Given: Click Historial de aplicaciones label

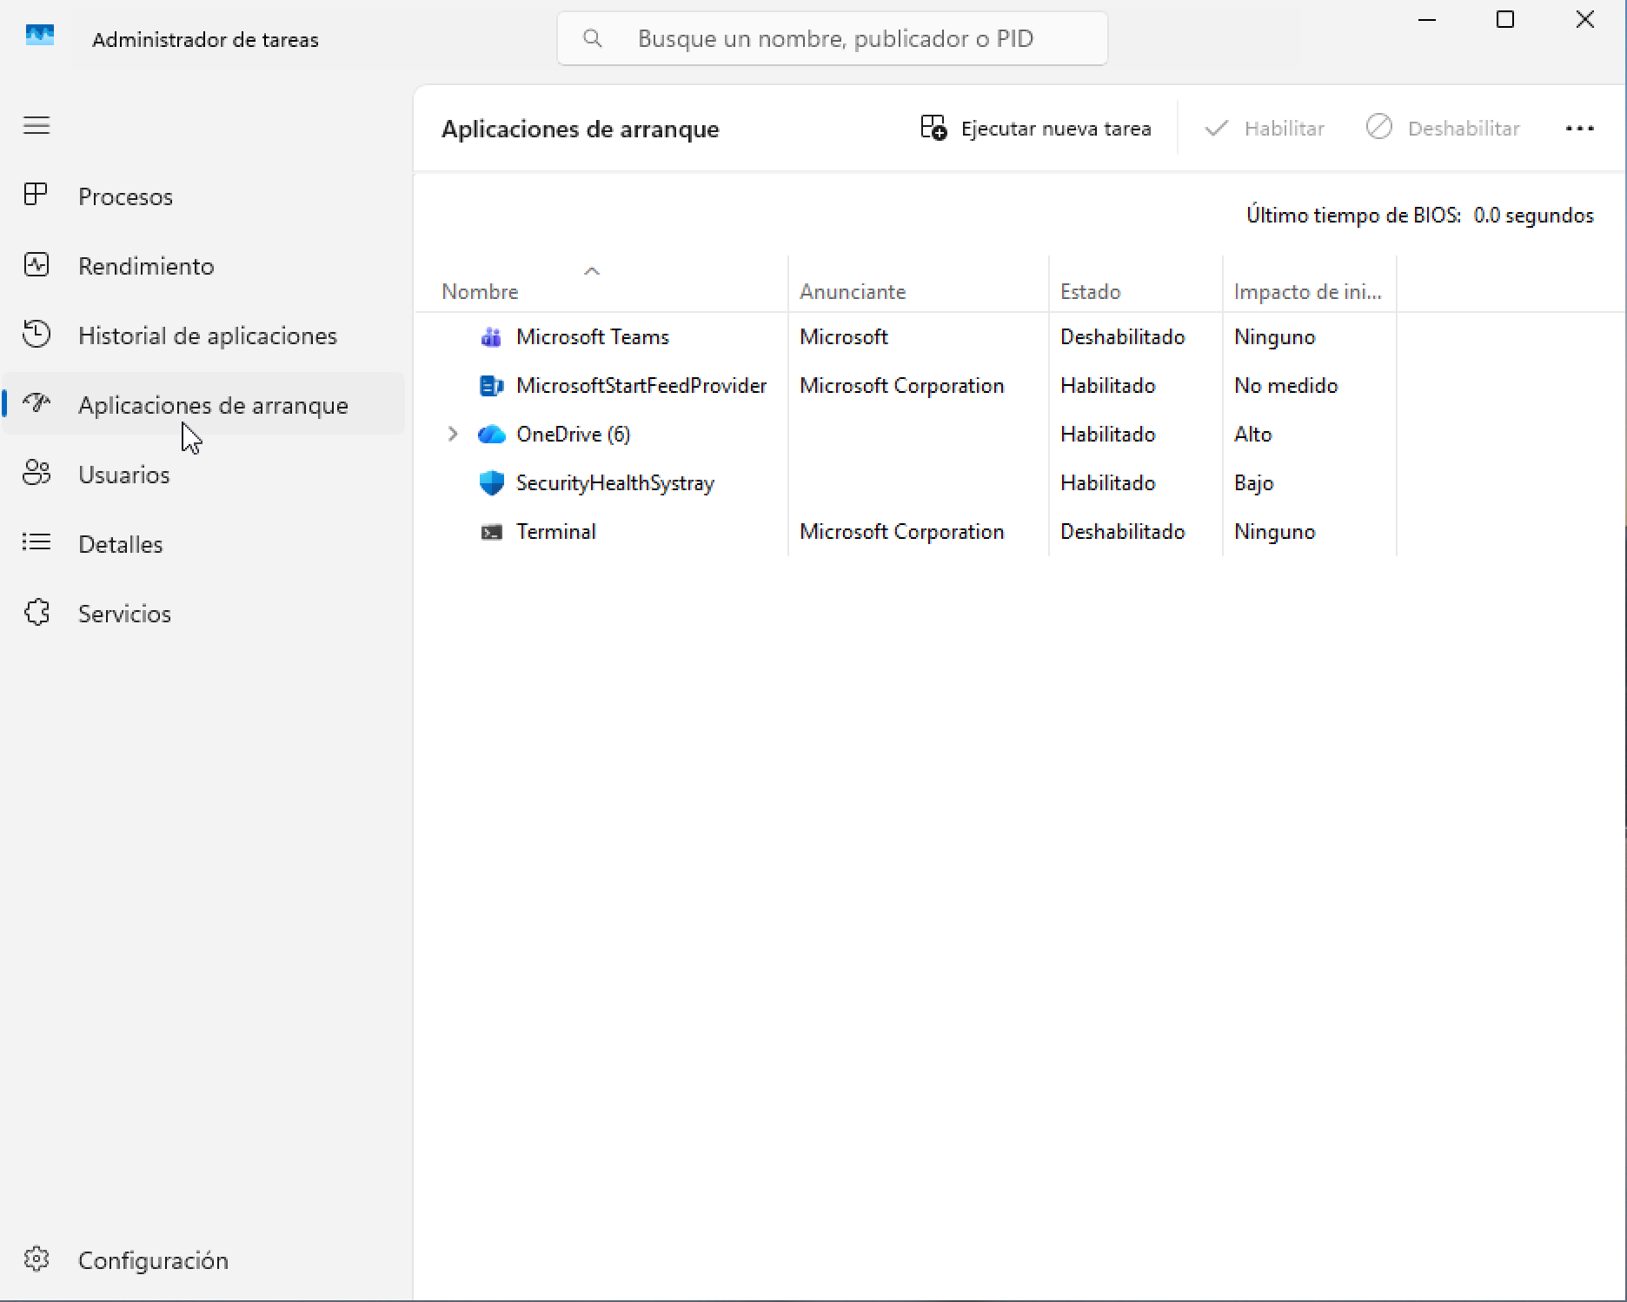Looking at the screenshot, I should 208,335.
